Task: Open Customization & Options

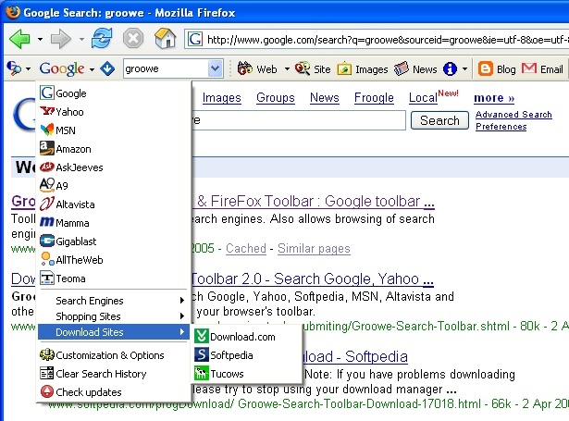Action: tap(114, 355)
